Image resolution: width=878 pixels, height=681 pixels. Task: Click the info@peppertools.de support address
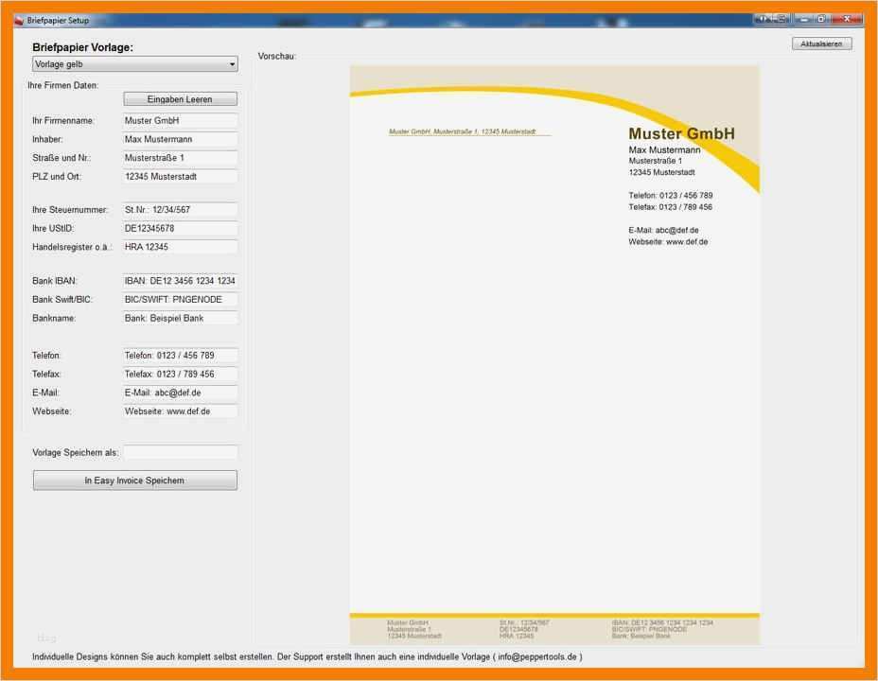[x=537, y=657]
